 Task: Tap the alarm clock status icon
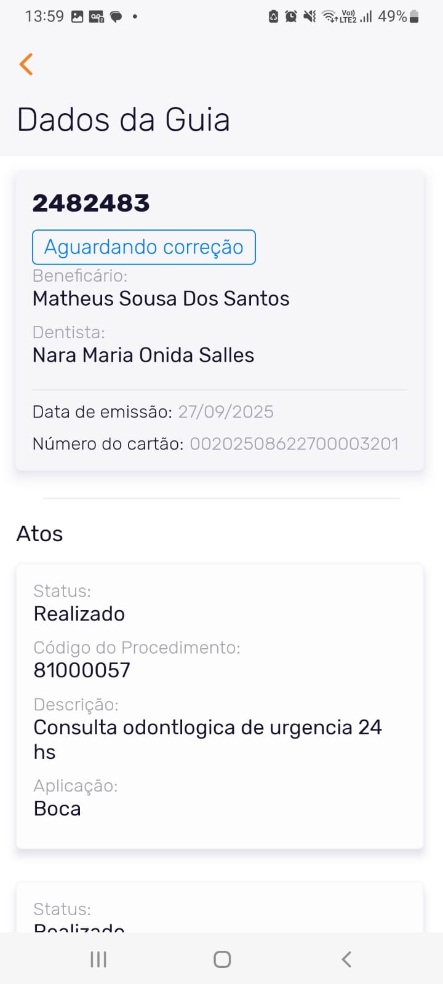291,17
